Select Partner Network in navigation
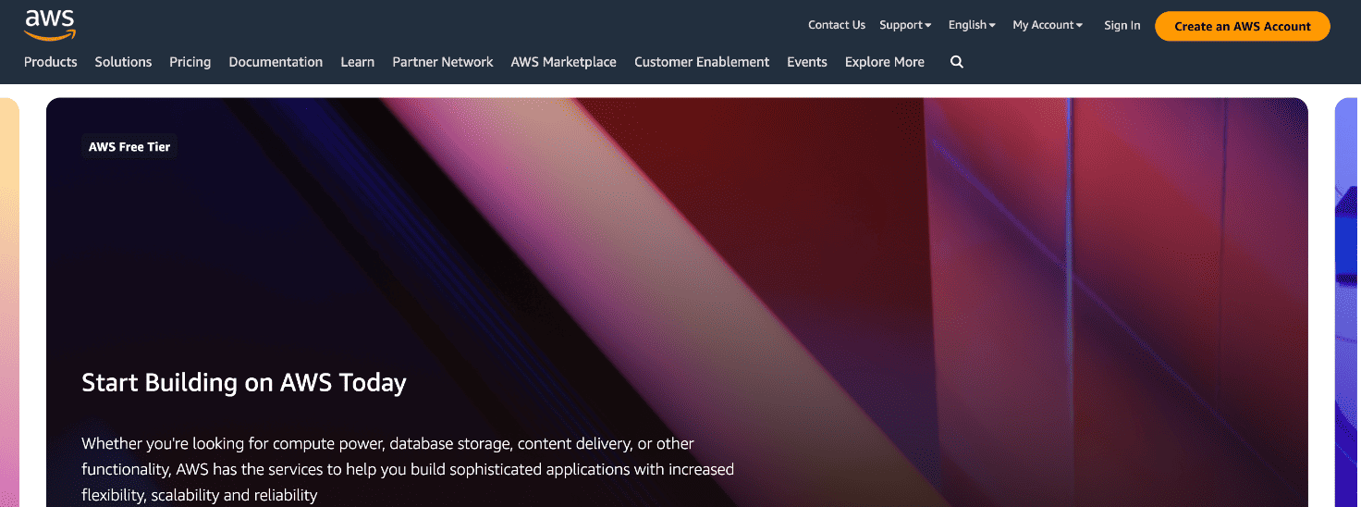Viewport: 1361px width, 507px height. (x=443, y=62)
